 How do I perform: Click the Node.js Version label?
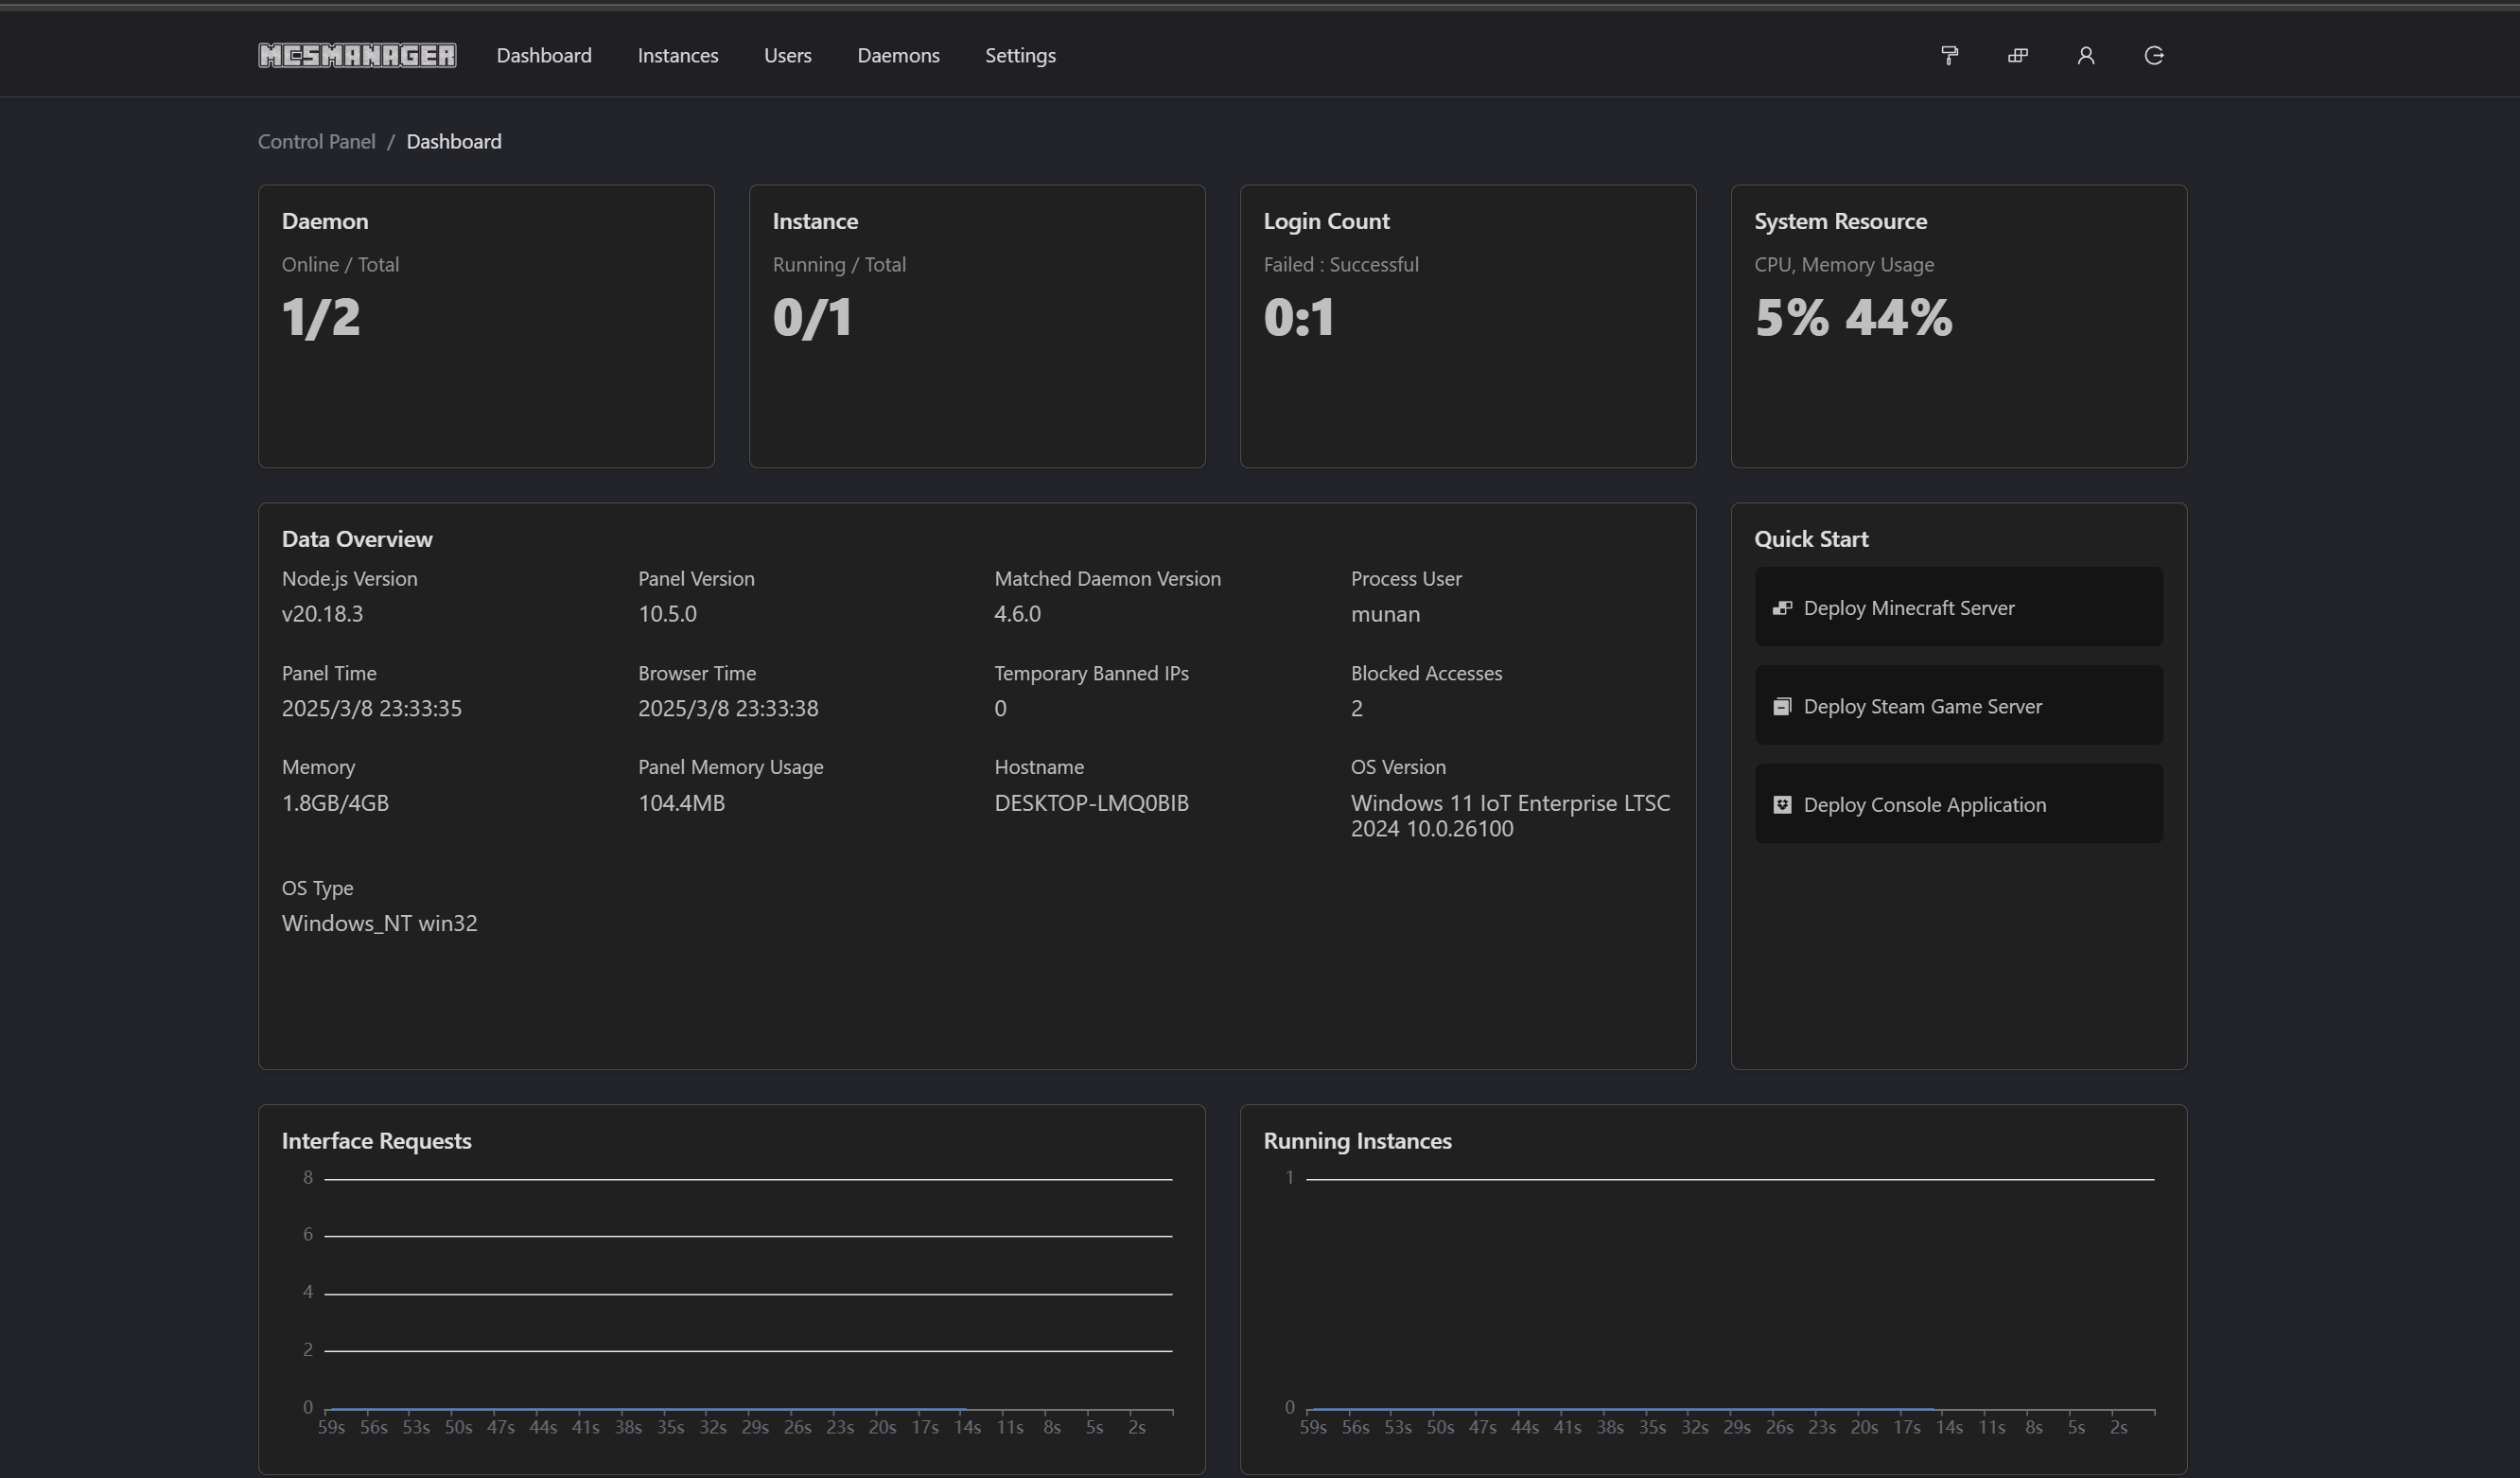pos(349,578)
